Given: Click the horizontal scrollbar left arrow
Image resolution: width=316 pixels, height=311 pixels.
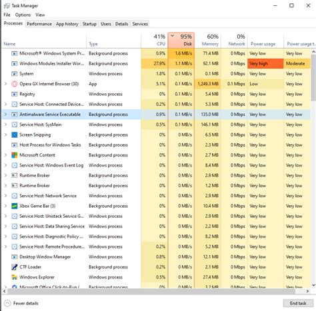Looking at the screenshot, I should [x=5, y=291].
